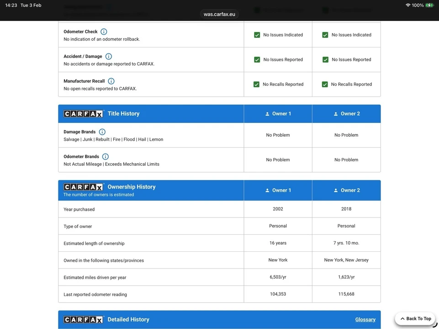Click 'No indication of an odometer rollback.' text
Viewport: 439px width, 329px height.
(x=101, y=39)
